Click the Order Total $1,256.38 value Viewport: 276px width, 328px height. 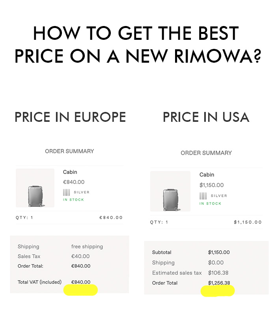pos(219,283)
